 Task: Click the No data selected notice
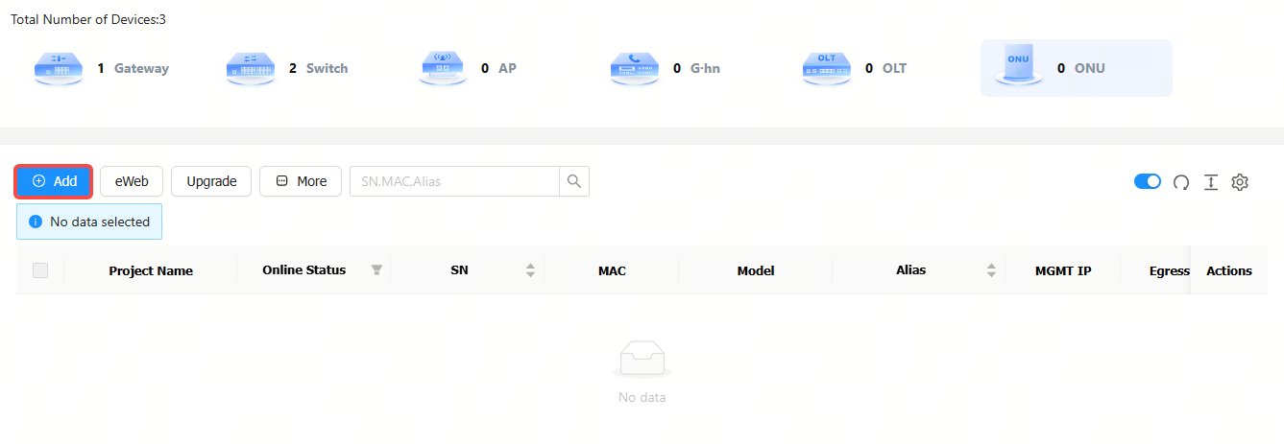coord(89,222)
